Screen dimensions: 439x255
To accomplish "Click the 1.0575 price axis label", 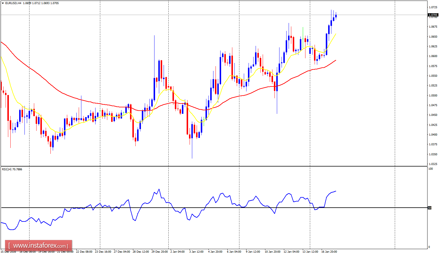I will (x=433, y=66).
